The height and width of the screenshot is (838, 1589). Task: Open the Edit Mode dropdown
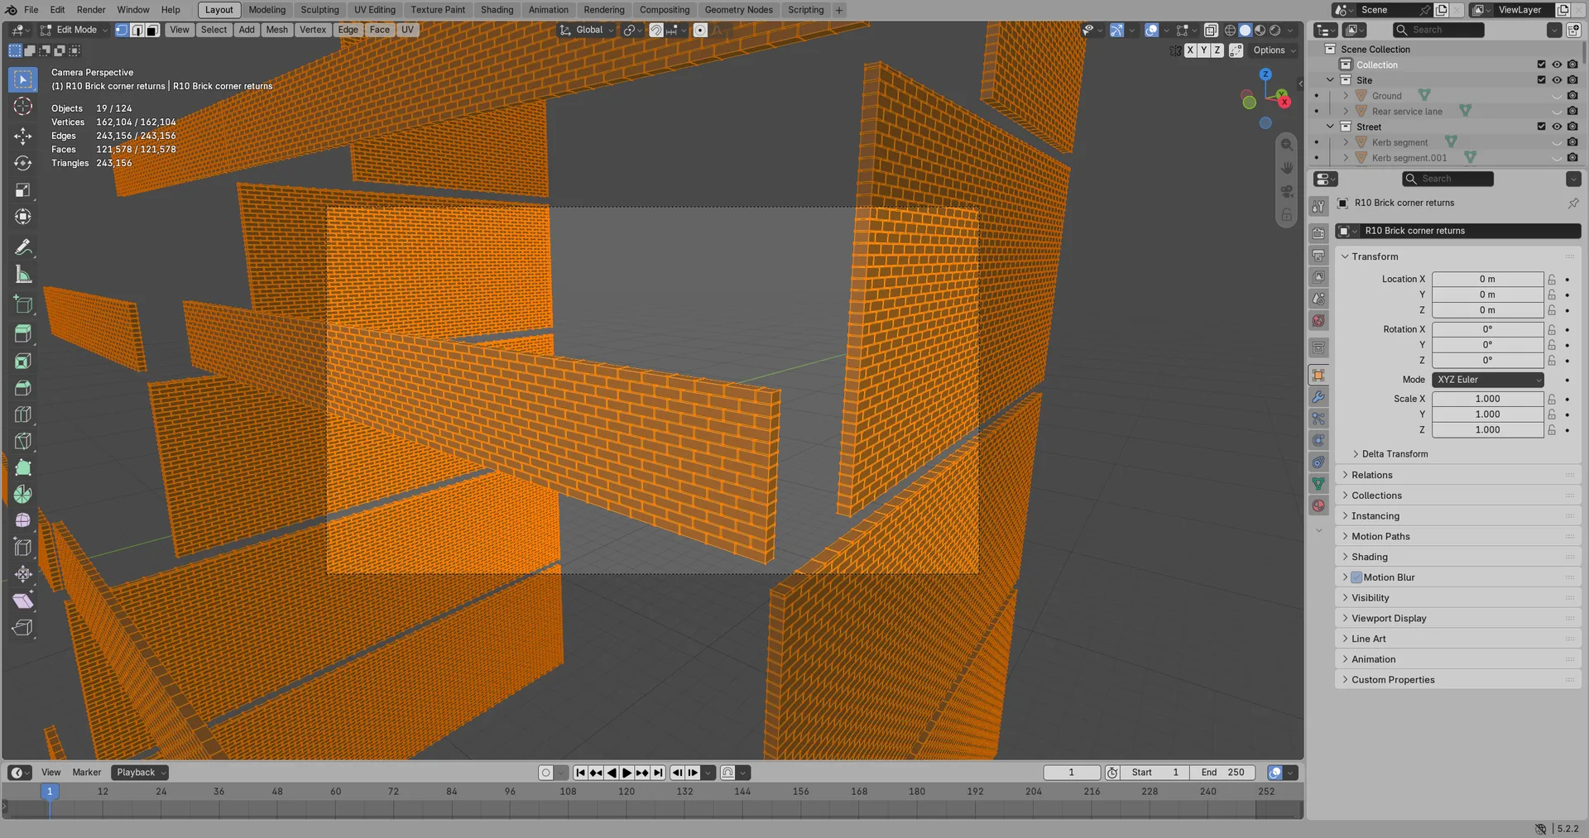[x=74, y=30]
